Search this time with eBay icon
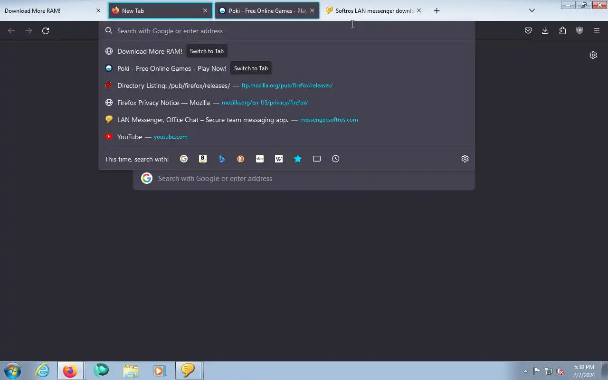The height and width of the screenshot is (380, 608). 260,159
